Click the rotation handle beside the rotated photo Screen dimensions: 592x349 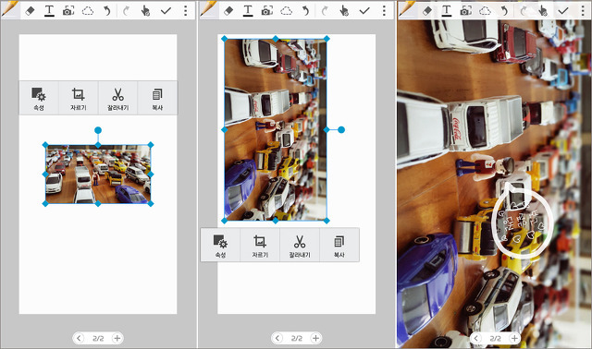pos(341,129)
